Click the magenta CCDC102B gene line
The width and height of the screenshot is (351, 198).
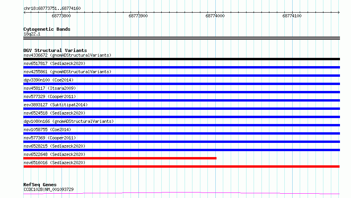[x=181, y=193]
